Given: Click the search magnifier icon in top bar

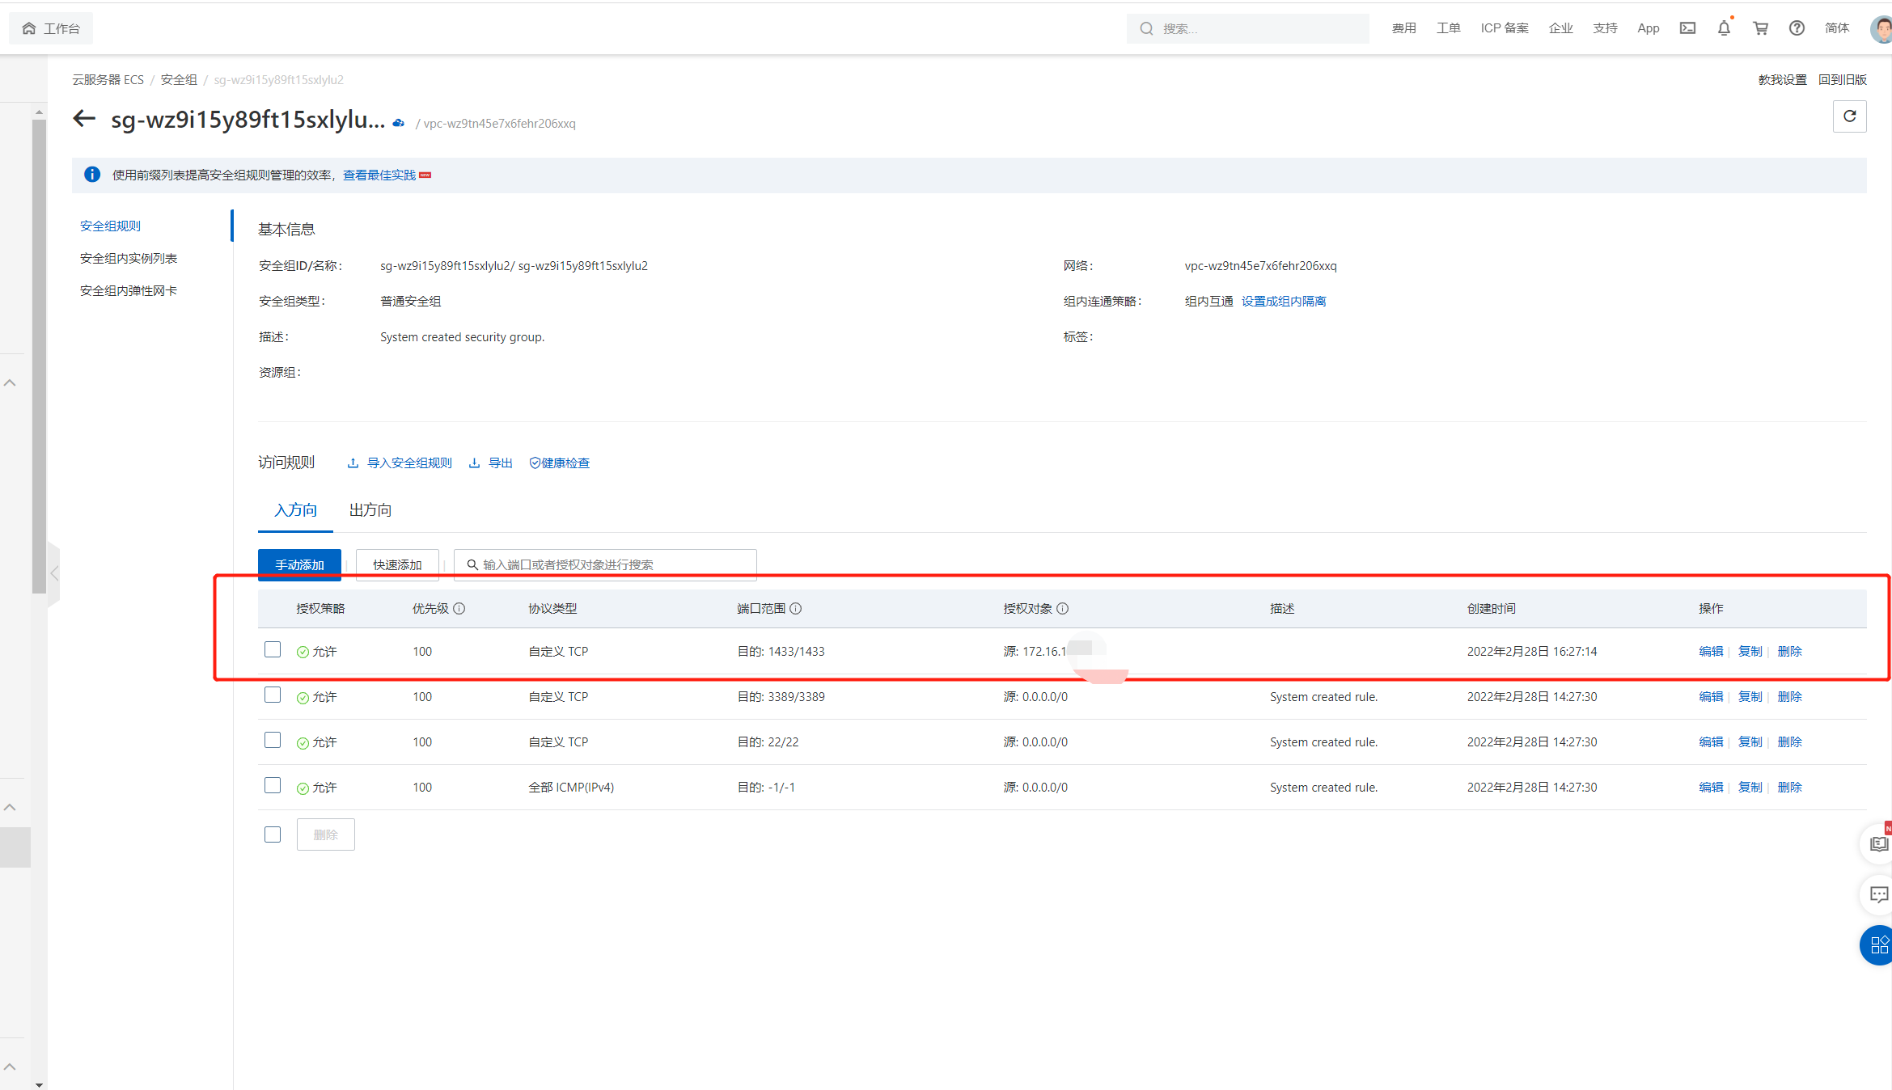Looking at the screenshot, I should [1146, 28].
